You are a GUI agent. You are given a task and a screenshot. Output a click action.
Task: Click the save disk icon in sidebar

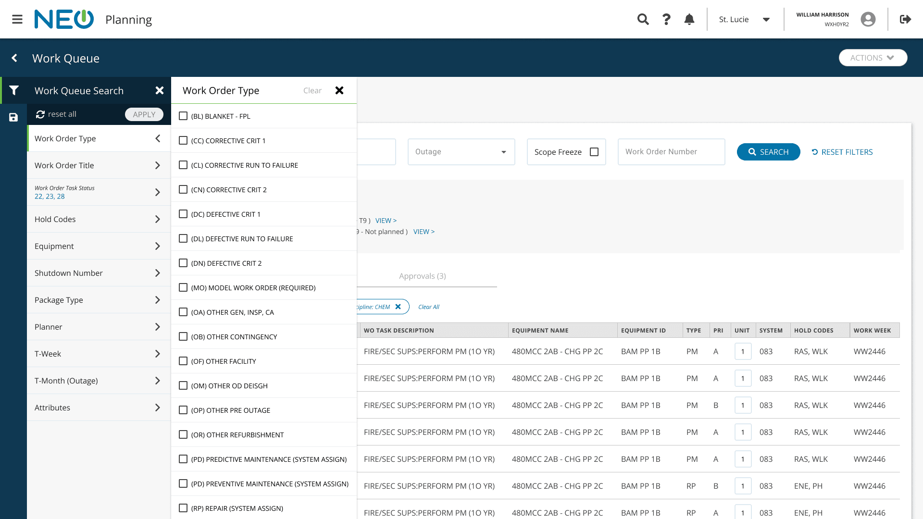coord(13,117)
